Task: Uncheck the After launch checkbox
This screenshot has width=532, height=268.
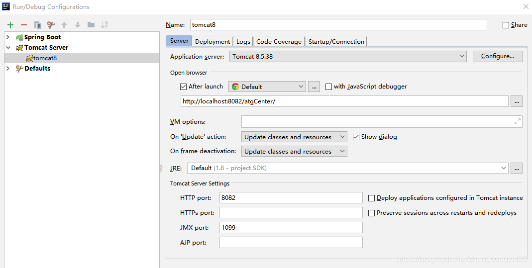Action: pos(184,87)
